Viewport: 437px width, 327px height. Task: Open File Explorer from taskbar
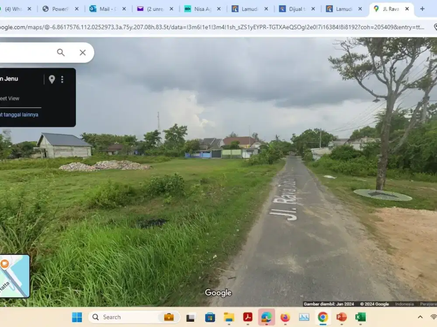(x=229, y=317)
